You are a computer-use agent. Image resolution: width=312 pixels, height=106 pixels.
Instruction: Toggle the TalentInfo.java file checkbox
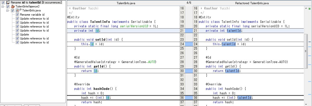[12, 10]
